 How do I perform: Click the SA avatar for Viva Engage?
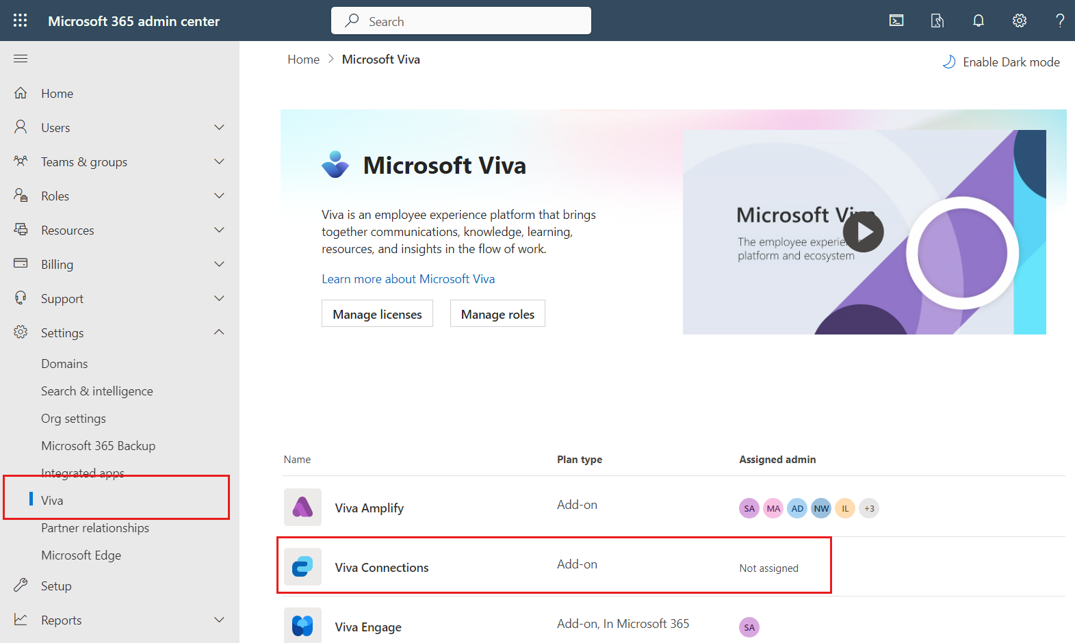749,627
